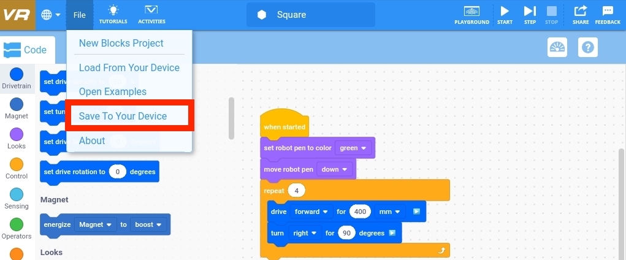Screen dimensions: 626x260
Task: Click the drive distance value 400
Action: [360, 212]
